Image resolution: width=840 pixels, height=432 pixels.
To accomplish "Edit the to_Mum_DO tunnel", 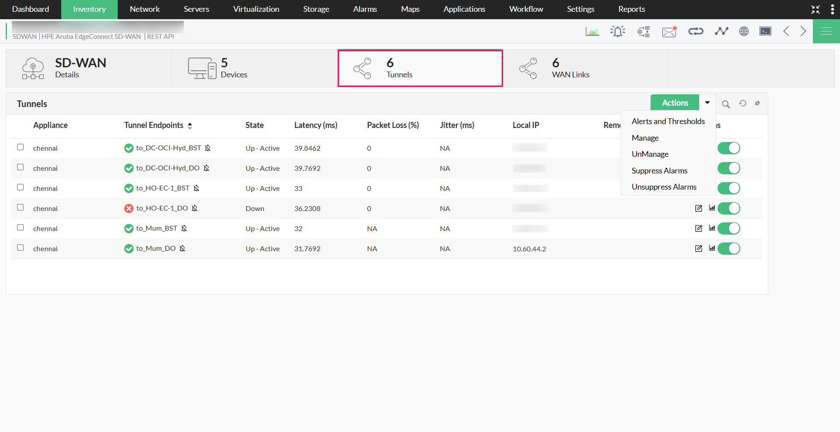I will [x=699, y=249].
